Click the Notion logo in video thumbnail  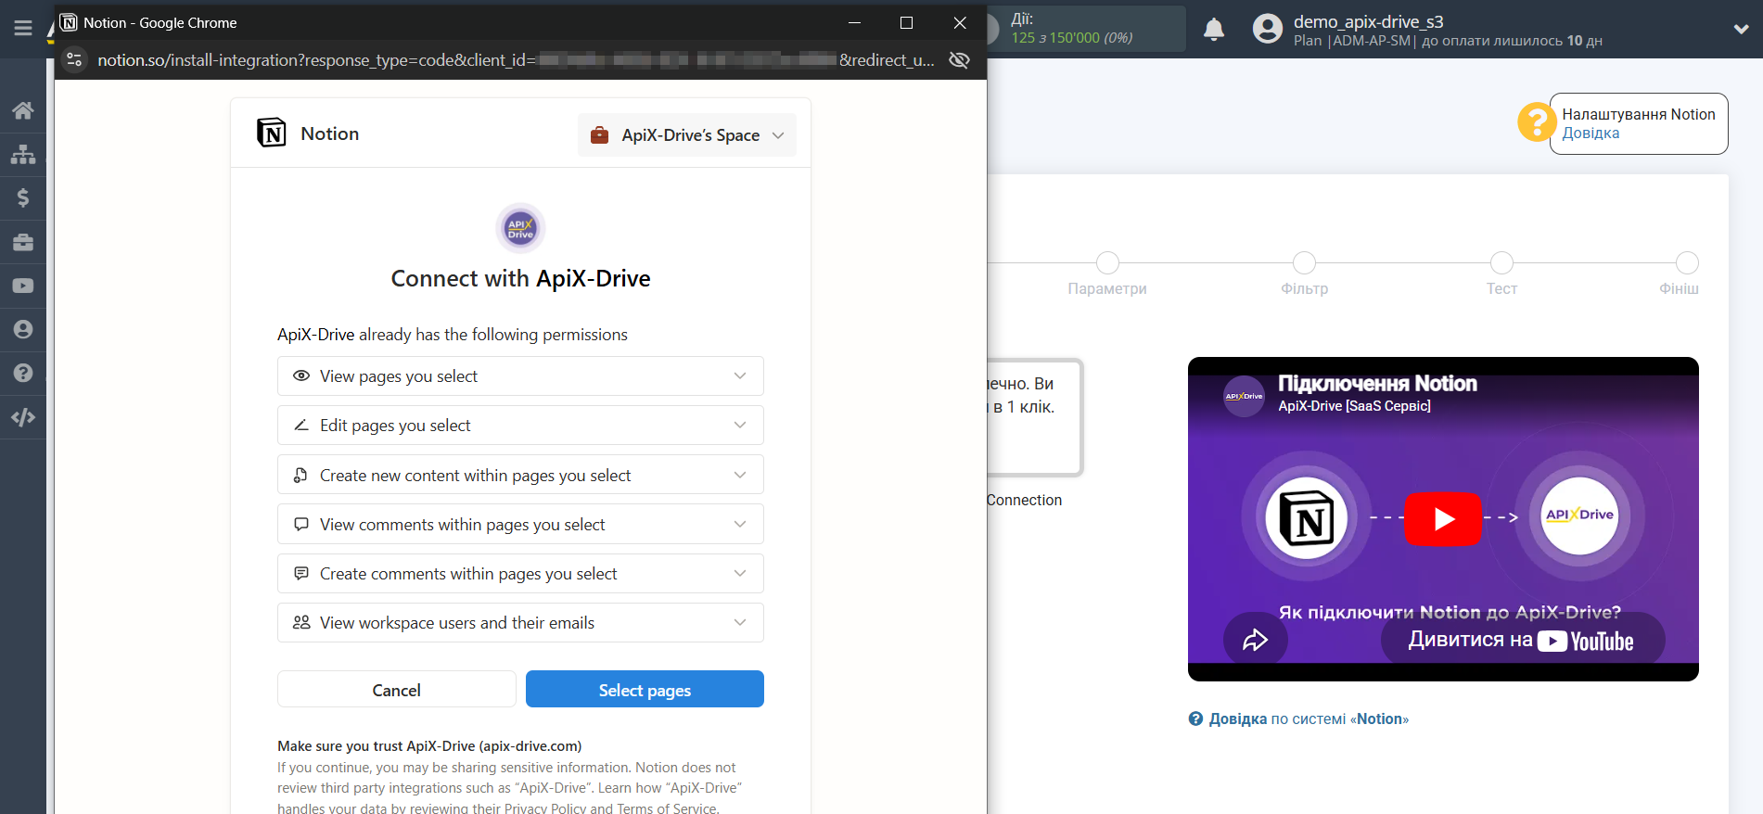coord(1307,517)
